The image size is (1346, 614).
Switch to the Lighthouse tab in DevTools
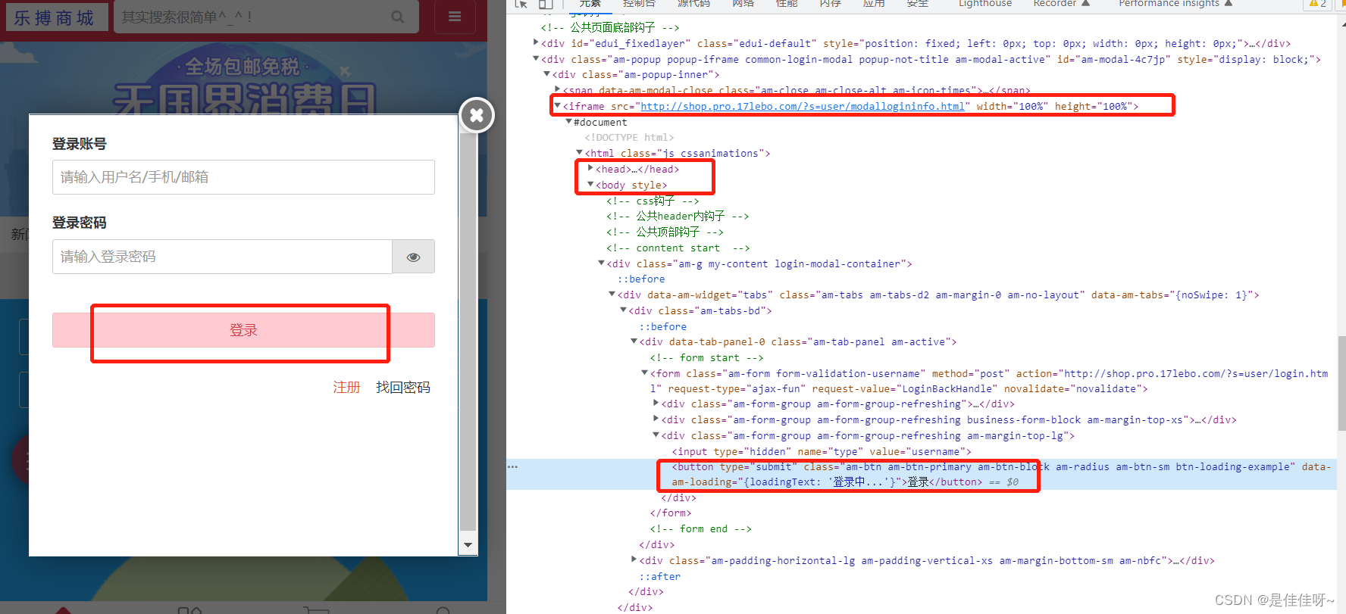pos(985,4)
